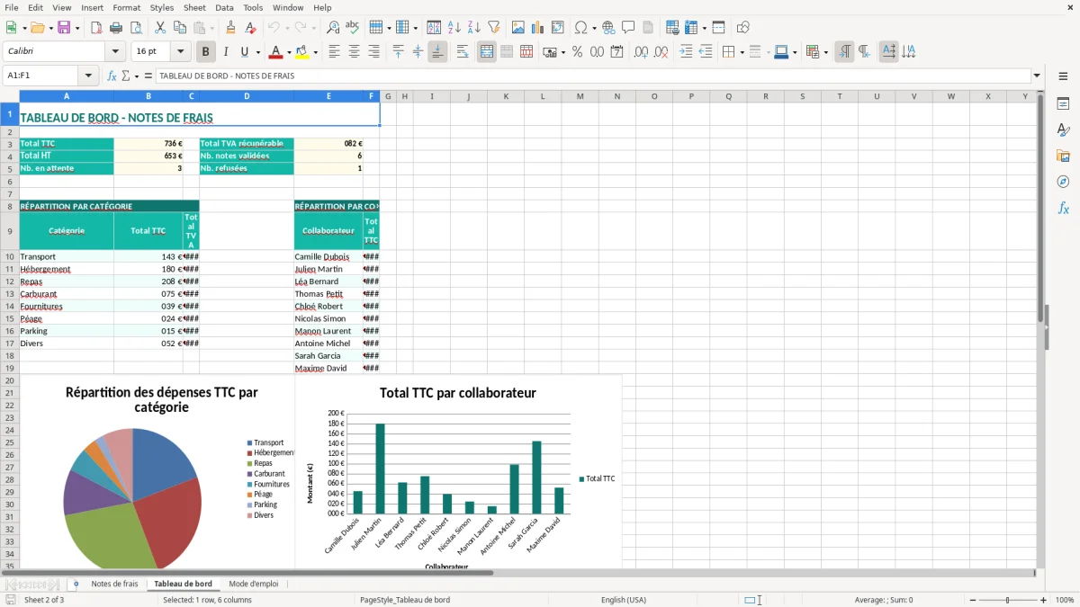Click sidebar settings hamburger button
Screen dimensions: 1080x607
pyautogui.click(x=1063, y=77)
